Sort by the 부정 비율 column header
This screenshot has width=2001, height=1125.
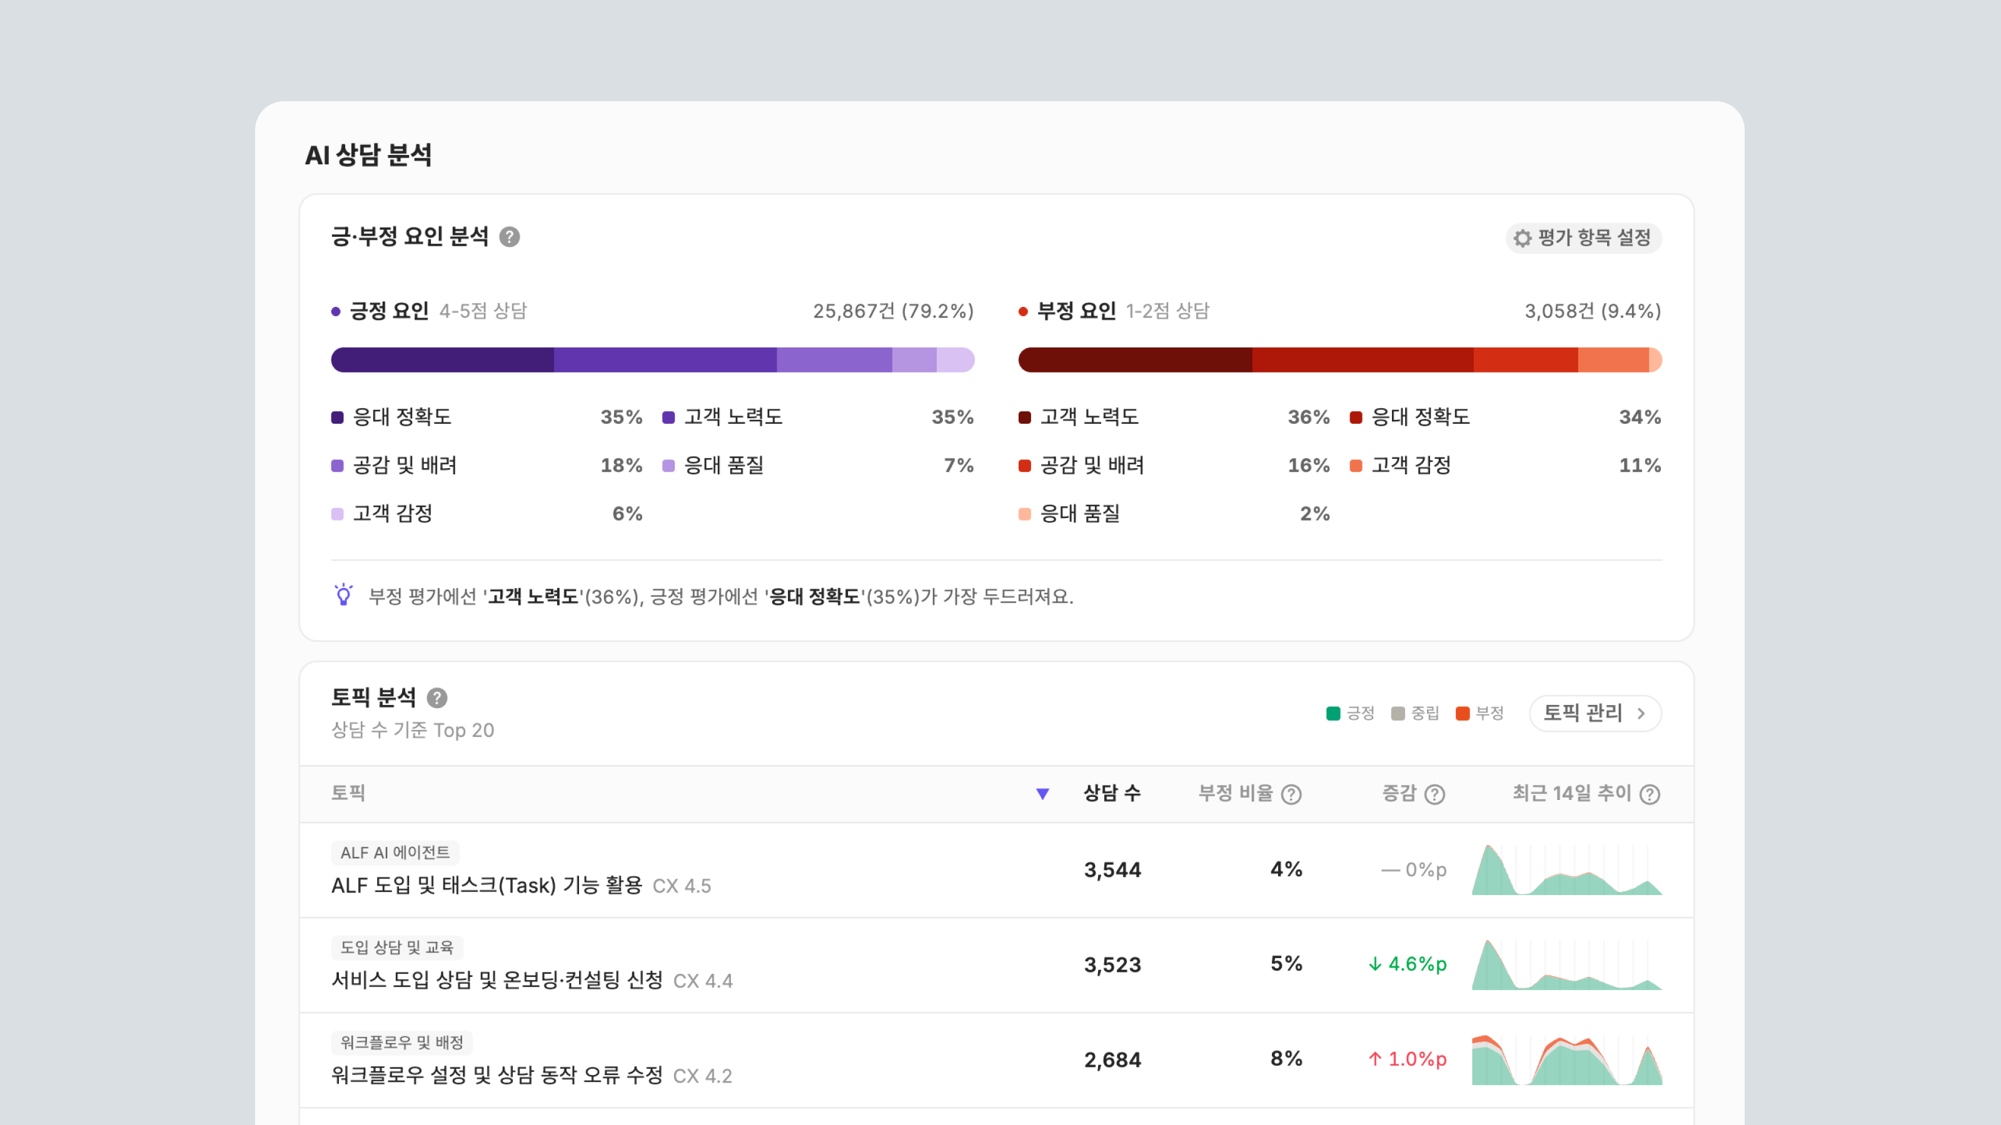point(1236,792)
